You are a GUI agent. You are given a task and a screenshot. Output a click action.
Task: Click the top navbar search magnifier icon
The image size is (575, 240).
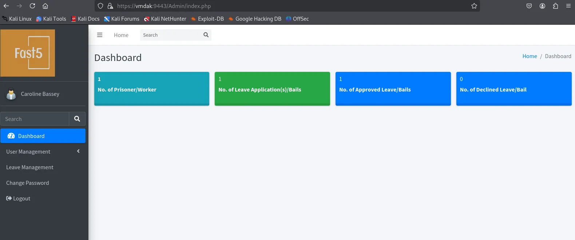point(206,35)
